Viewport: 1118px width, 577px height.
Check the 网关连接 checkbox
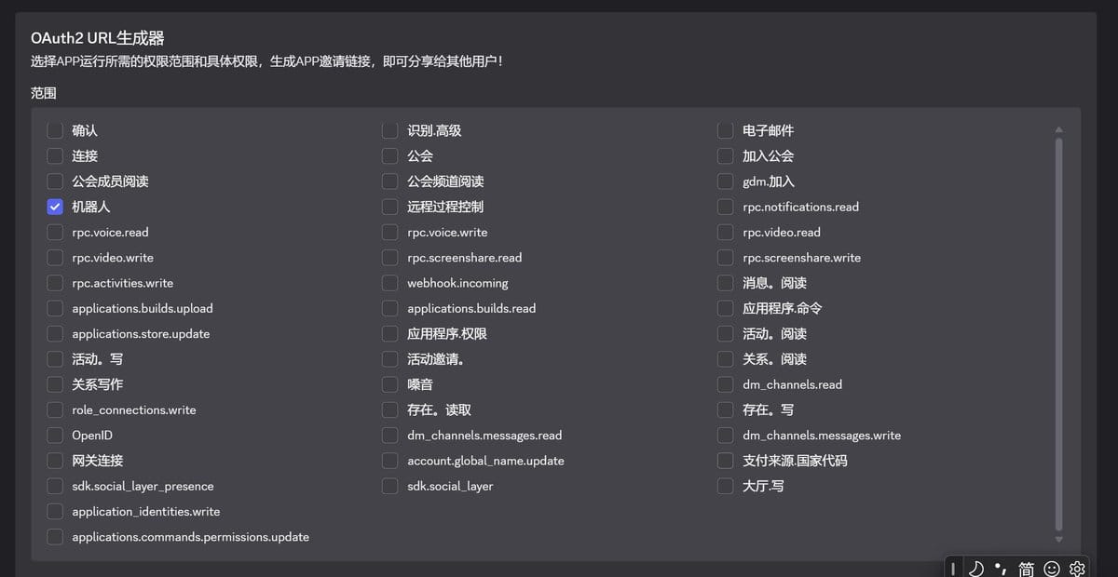click(x=55, y=460)
